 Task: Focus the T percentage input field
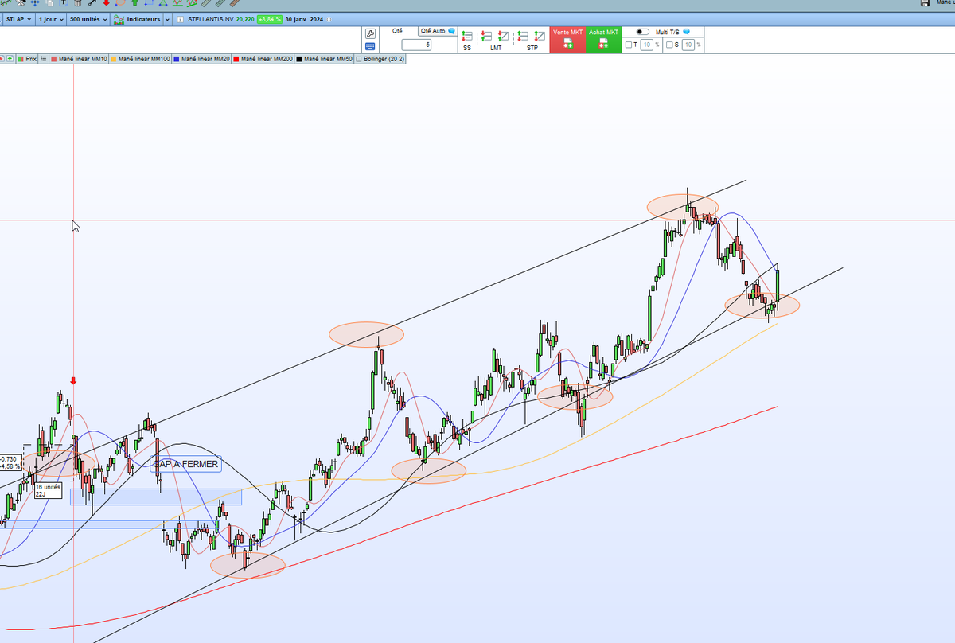coord(646,45)
